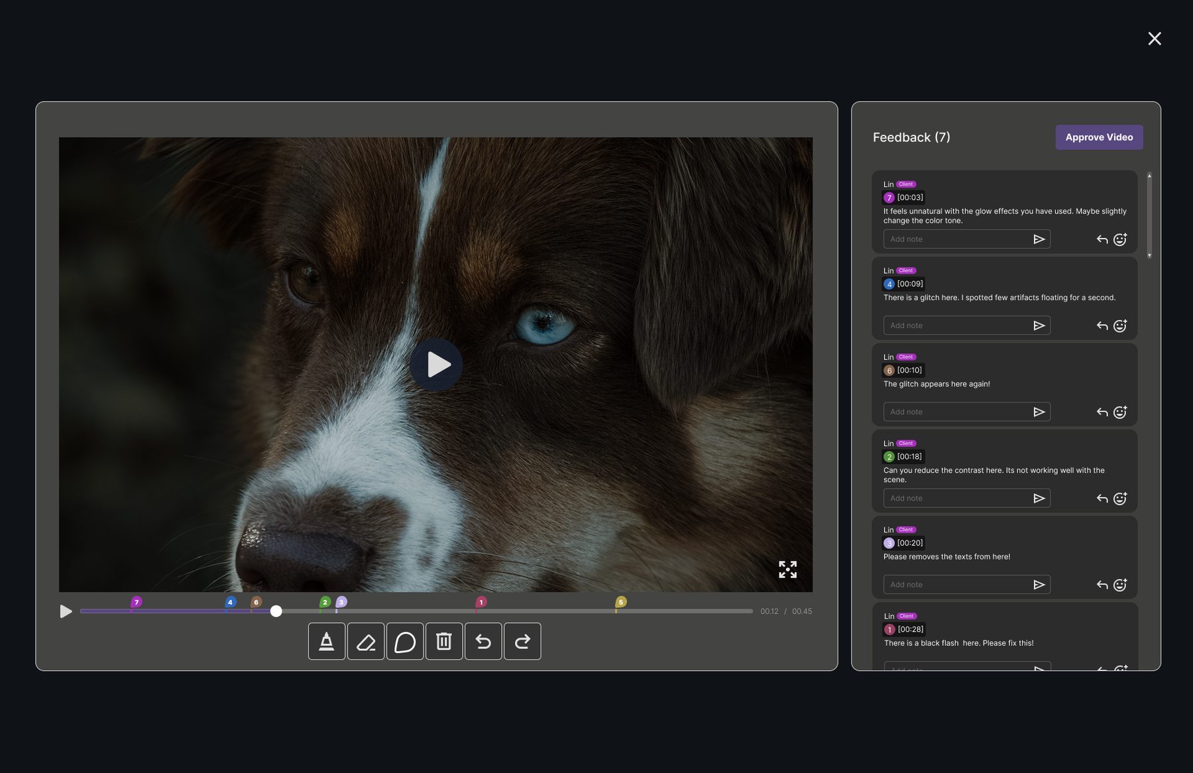Click the feedback panel scrollbar
Viewport: 1193px width, 773px height.
1149,215
